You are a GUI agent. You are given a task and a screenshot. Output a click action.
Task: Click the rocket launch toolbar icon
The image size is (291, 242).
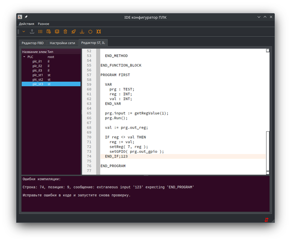coord(74,32)
